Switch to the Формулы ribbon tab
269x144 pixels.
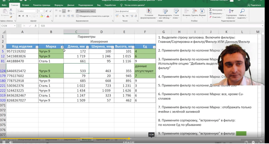coord(59,5)
